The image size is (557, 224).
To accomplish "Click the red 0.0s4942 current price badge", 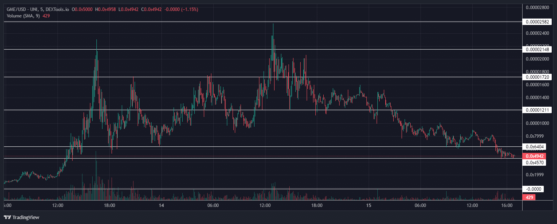I will click(534, 156).
